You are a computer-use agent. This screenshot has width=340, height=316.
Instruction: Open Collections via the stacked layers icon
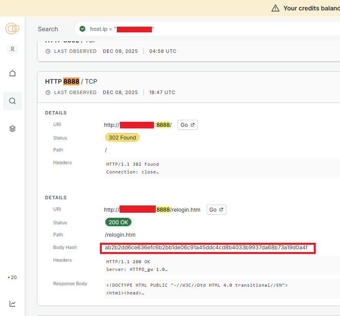[12, 129]
